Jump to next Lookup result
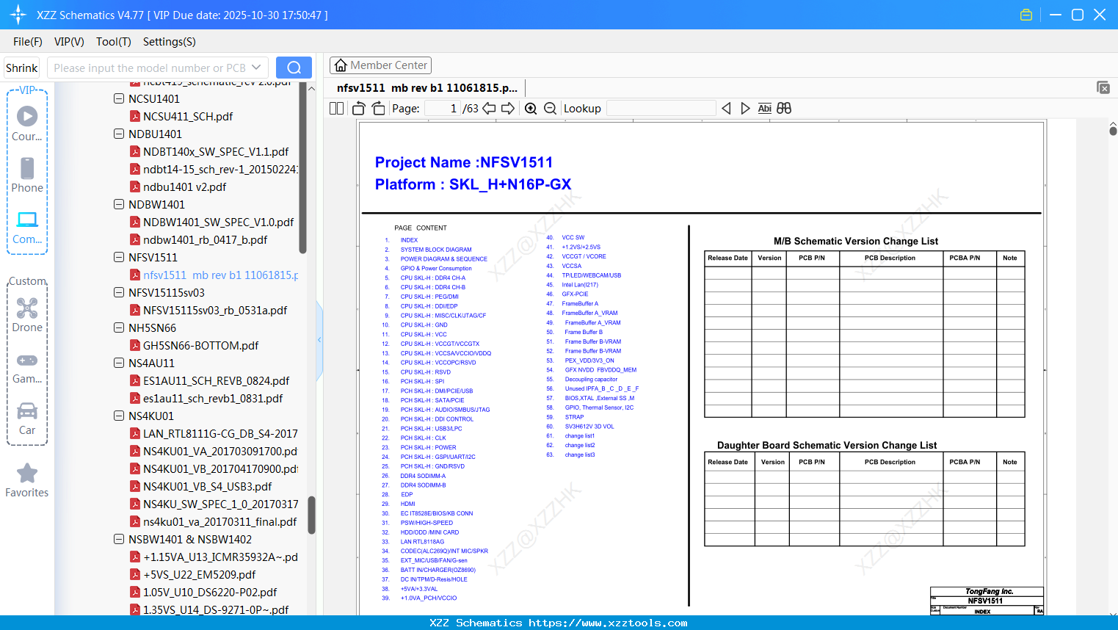This screenshot has height=630, width=1118. coord(745,108)
